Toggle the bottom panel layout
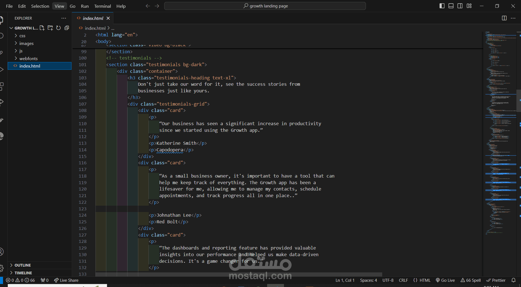This screenshot has height=287, width=521. click(x=451, y=6)
